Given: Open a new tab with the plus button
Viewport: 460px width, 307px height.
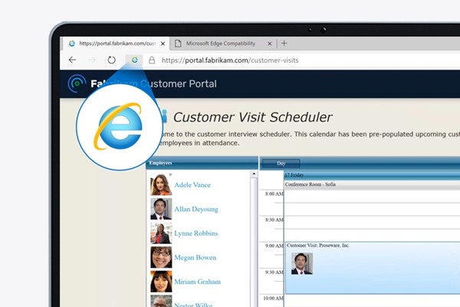Looking at the screenshot, I should (284, 44).
